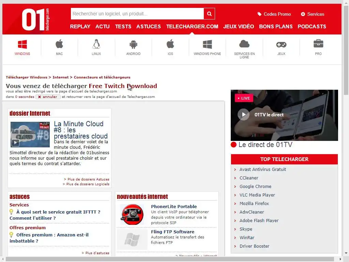Open the Jeux gamepad icon
The height and width of the screenshot is (262, 349).
click(281, 45)
